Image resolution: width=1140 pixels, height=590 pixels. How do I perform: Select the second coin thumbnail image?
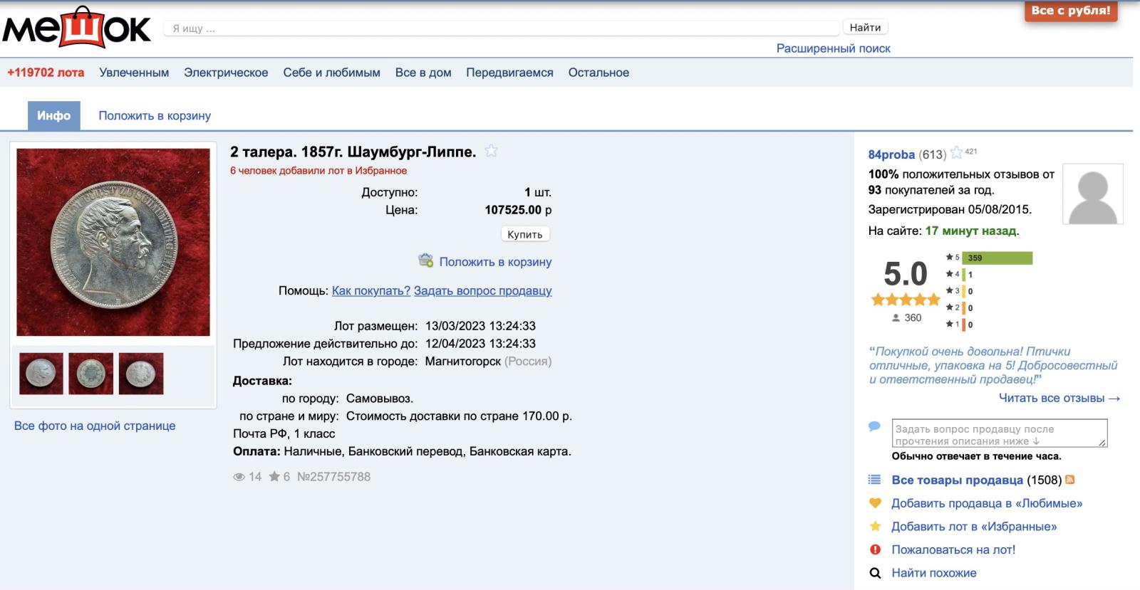(91, 374)
